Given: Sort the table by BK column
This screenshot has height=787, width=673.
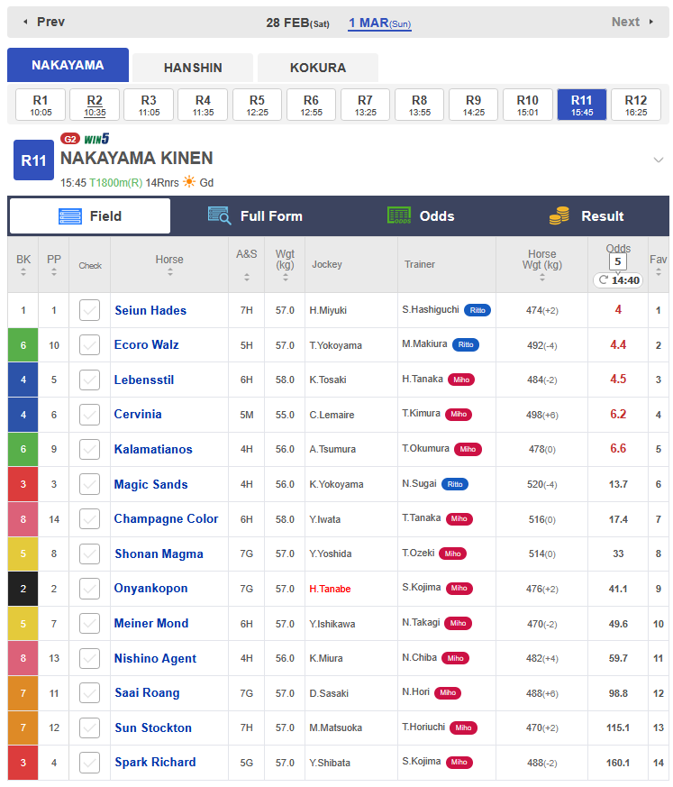Looking at the screenshot, I should (23, 272).
